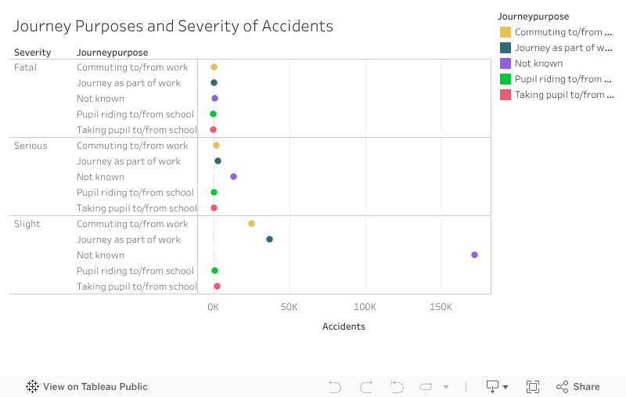
Task: Select the Journey as part of work legend item
Action: tap(563, 48)
